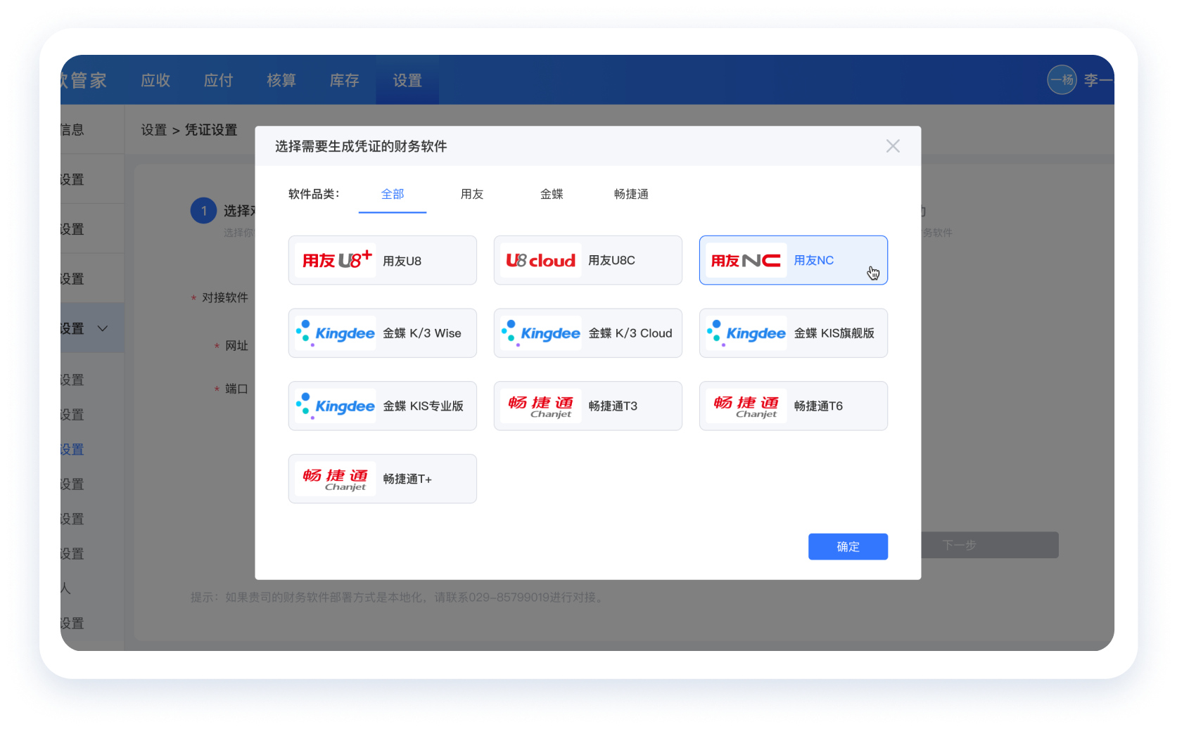Viewport: 1177px width, 729px height.
Task: Select the 全部 software category tab
Action: pyautogui.click(x=393, y=194)
